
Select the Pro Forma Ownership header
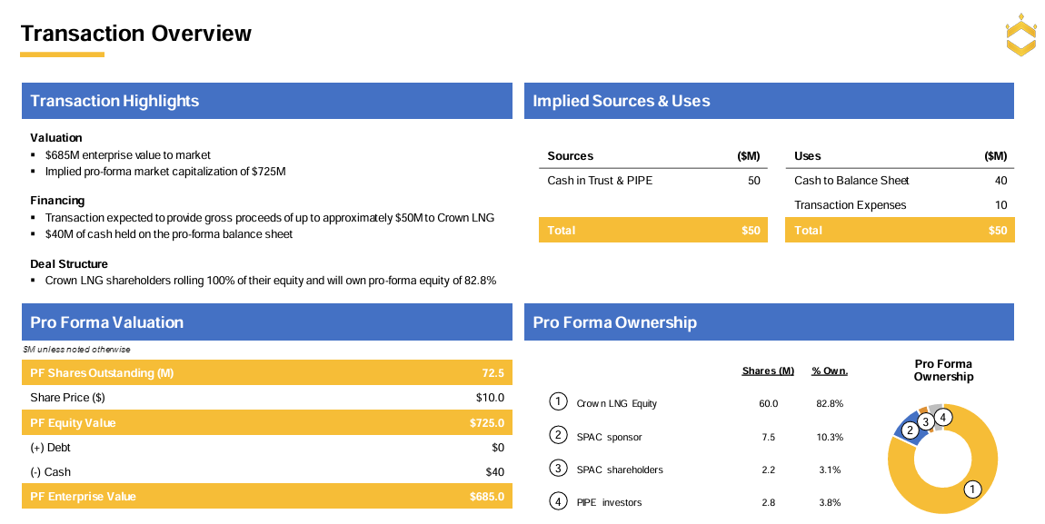(769, 322)
